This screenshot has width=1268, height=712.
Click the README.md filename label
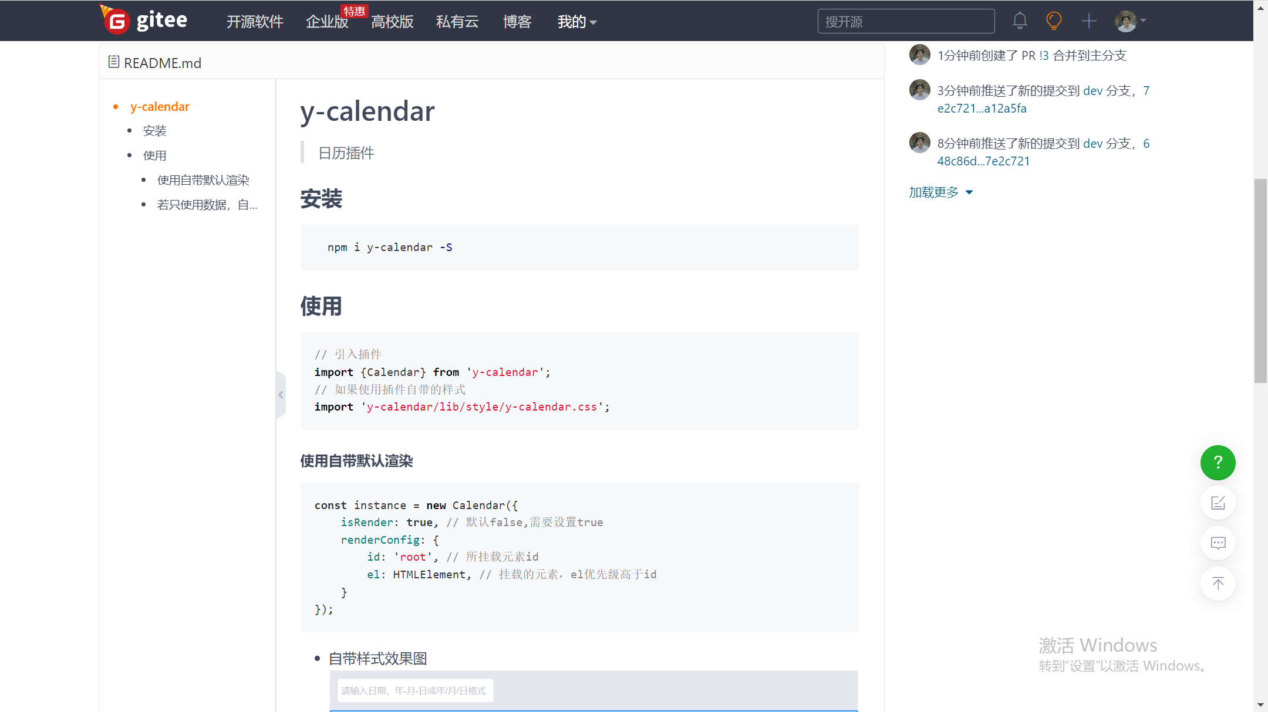click(x=163, y=63)
